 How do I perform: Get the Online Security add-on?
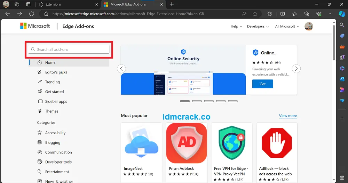(x=262, y=84)
